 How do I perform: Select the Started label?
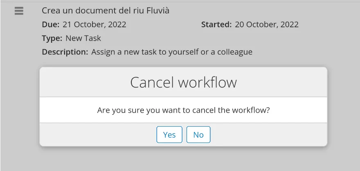[217, 24]
